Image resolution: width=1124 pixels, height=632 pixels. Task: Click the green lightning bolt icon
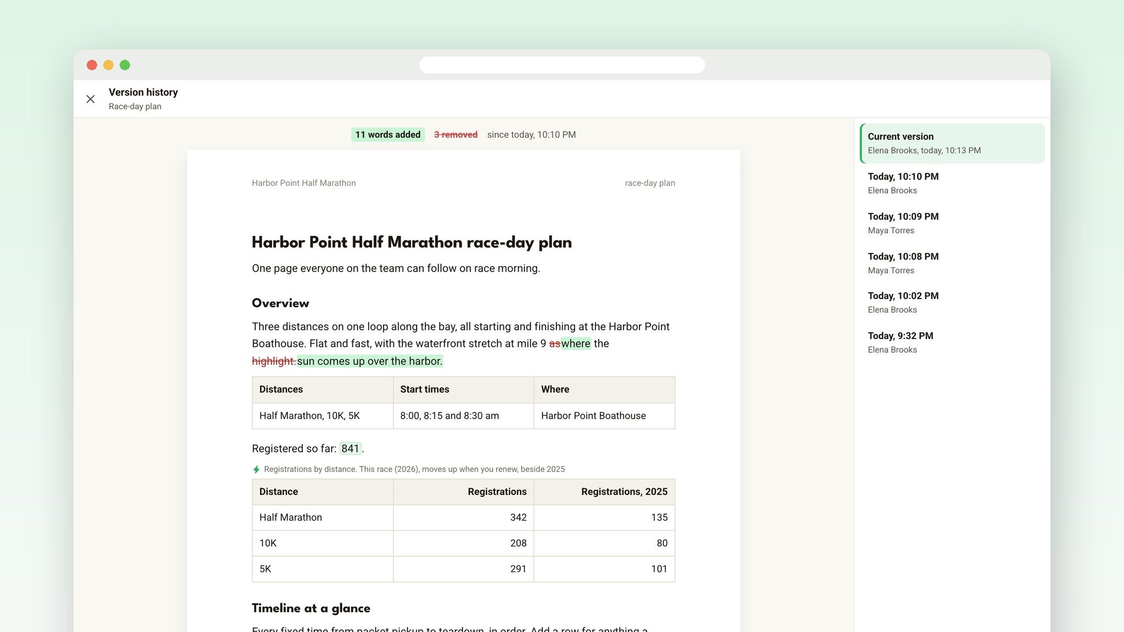pos(256,470)
